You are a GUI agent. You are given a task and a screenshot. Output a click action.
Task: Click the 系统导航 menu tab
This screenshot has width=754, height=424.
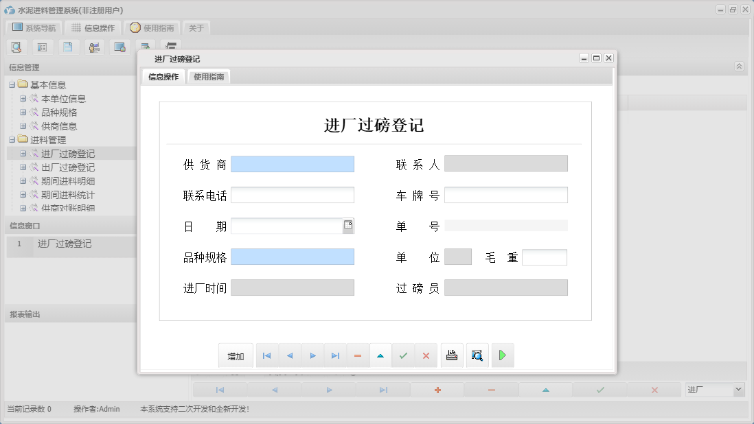point(36,27)
